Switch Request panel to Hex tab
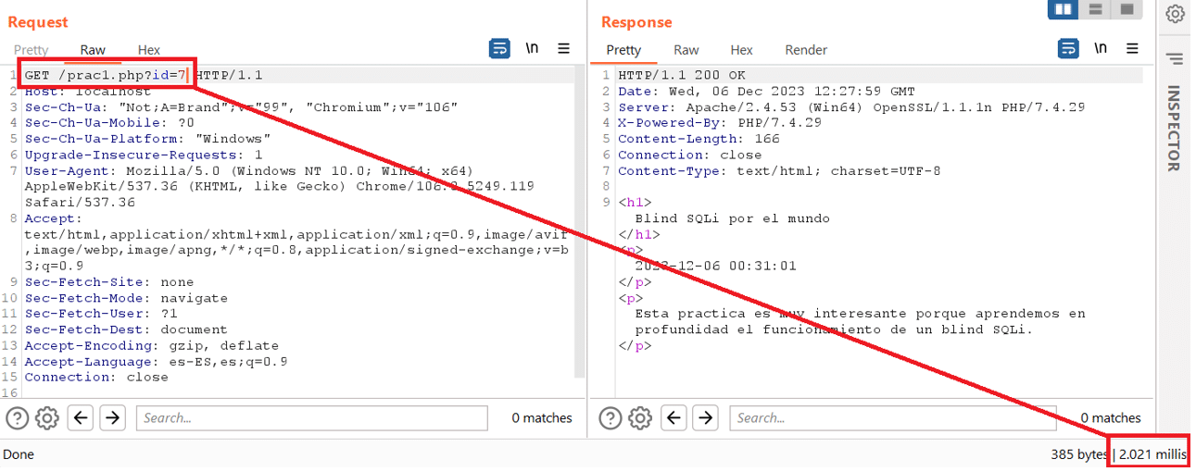This screenshot has height=472, width=1196. click(149, 50)
